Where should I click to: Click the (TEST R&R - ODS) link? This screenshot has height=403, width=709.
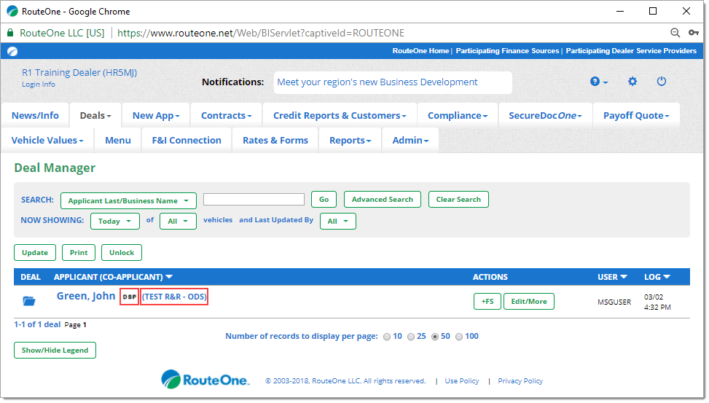pos(174,297)
